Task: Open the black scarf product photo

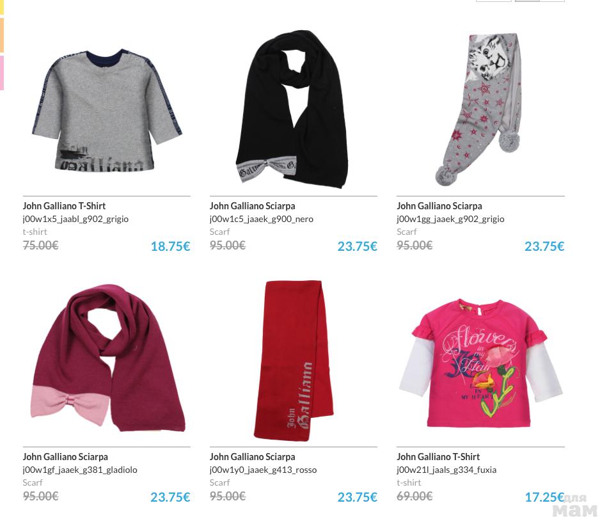Action: point(292,109)
